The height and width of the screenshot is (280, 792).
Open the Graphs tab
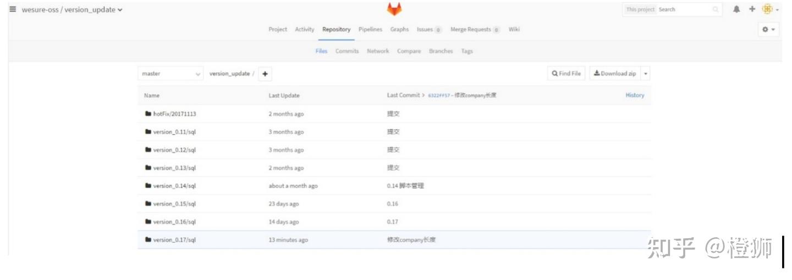(400, 30)
